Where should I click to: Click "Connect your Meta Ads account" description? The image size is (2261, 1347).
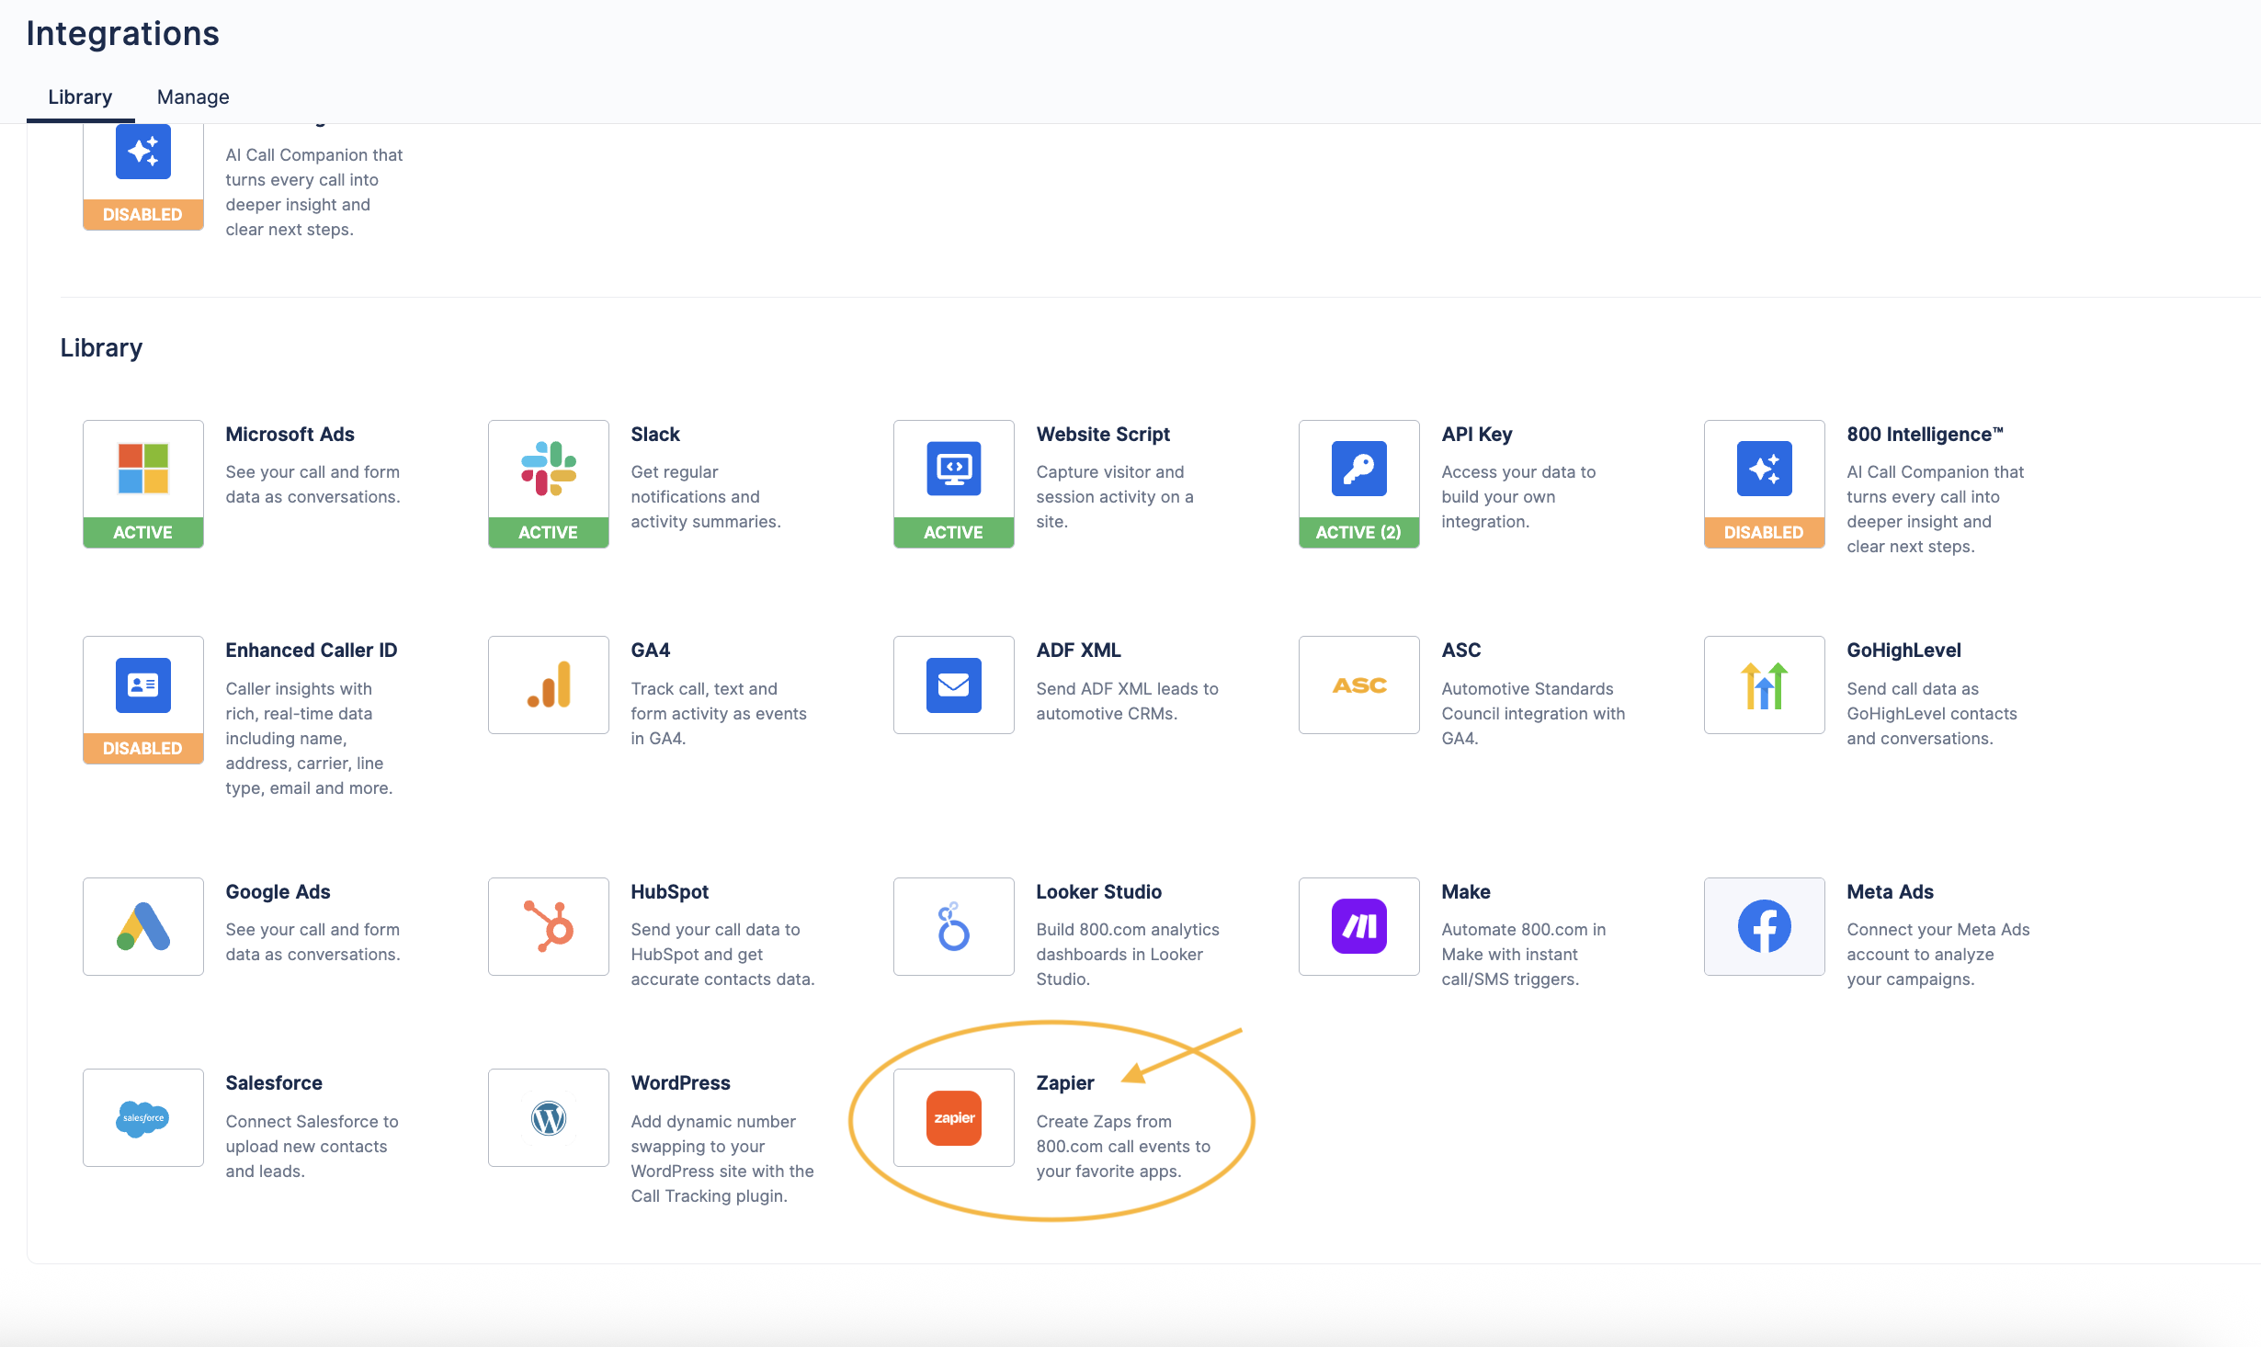tap(1938, 955)
